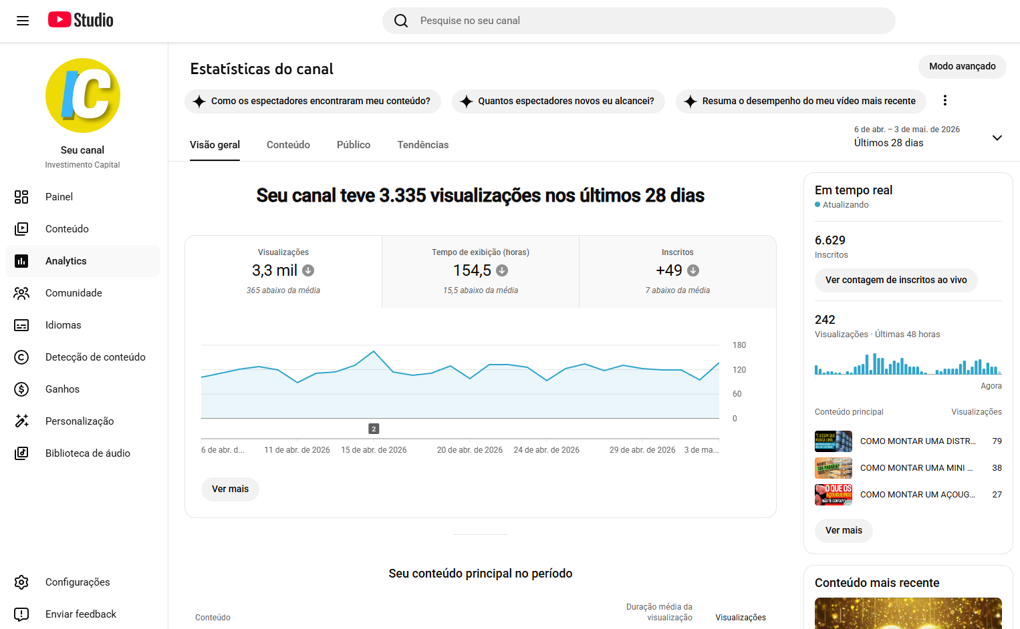
Task: Click Ver contagem de inscritos ao vivo
Action: coord(896,280)
